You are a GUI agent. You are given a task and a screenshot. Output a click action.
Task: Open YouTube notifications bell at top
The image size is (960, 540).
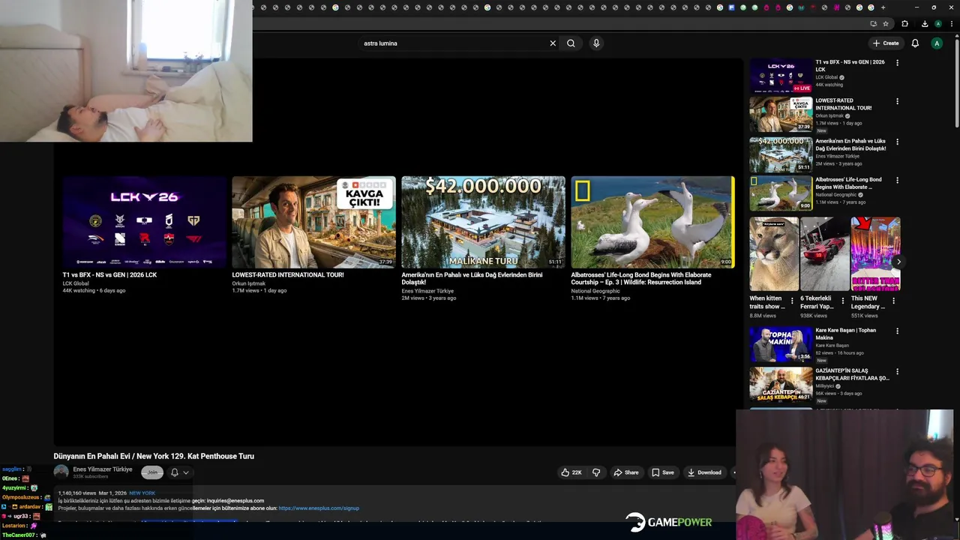(915, 43)
